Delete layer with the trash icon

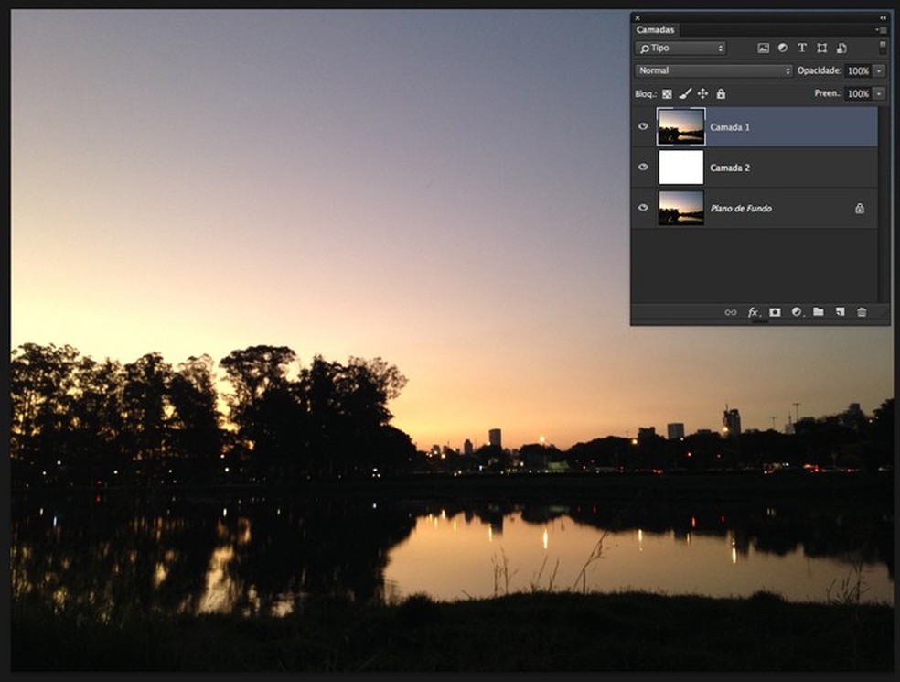point(862,312)
